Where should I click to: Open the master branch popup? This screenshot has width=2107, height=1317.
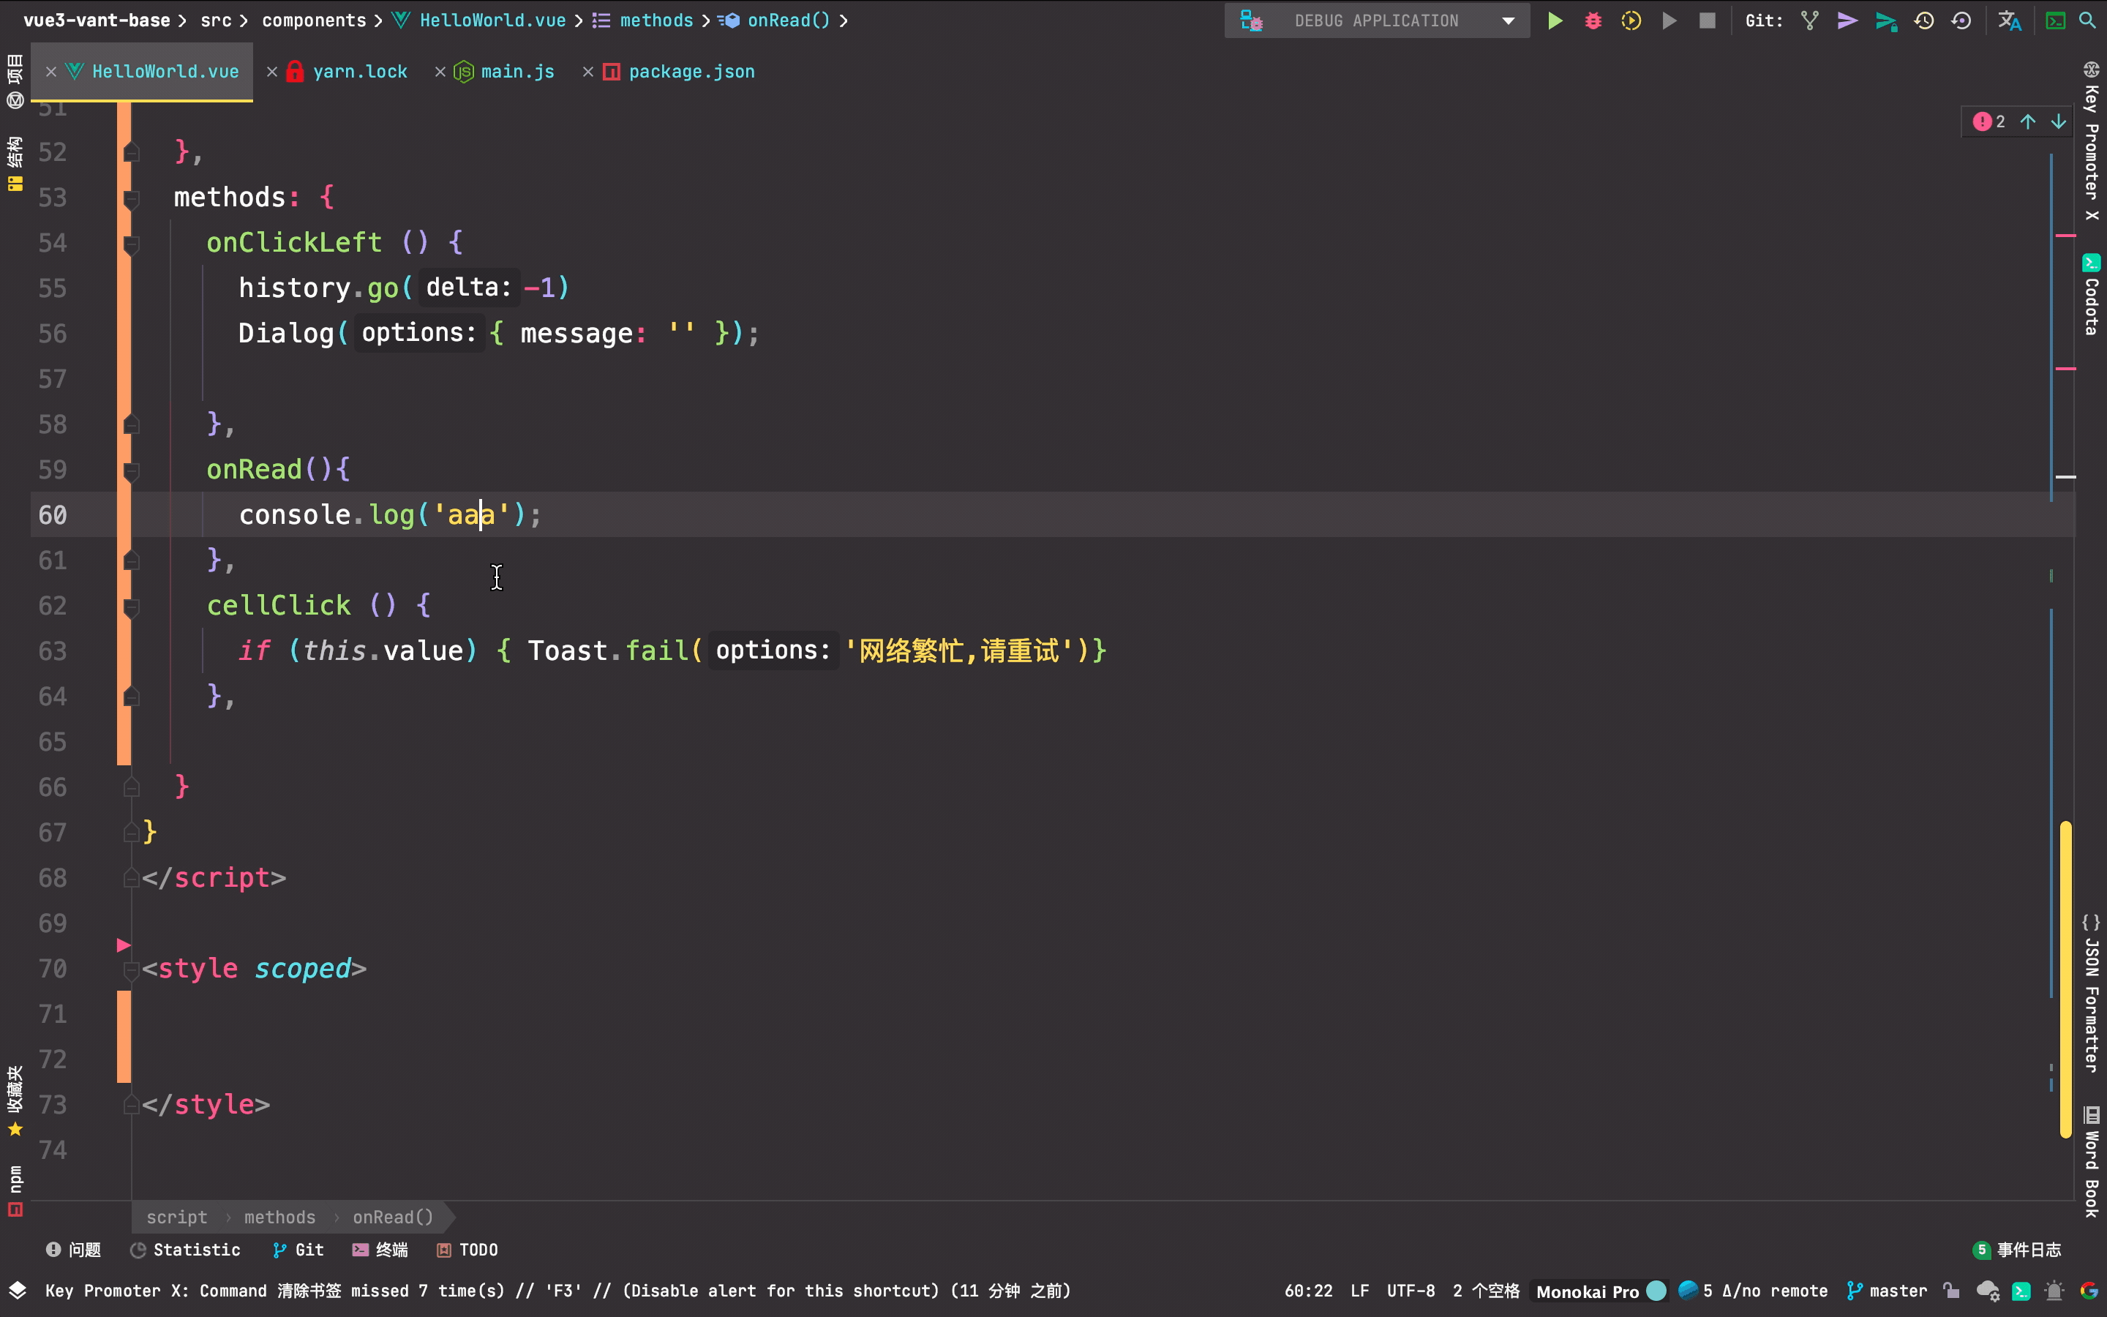pos(1888,1291)
